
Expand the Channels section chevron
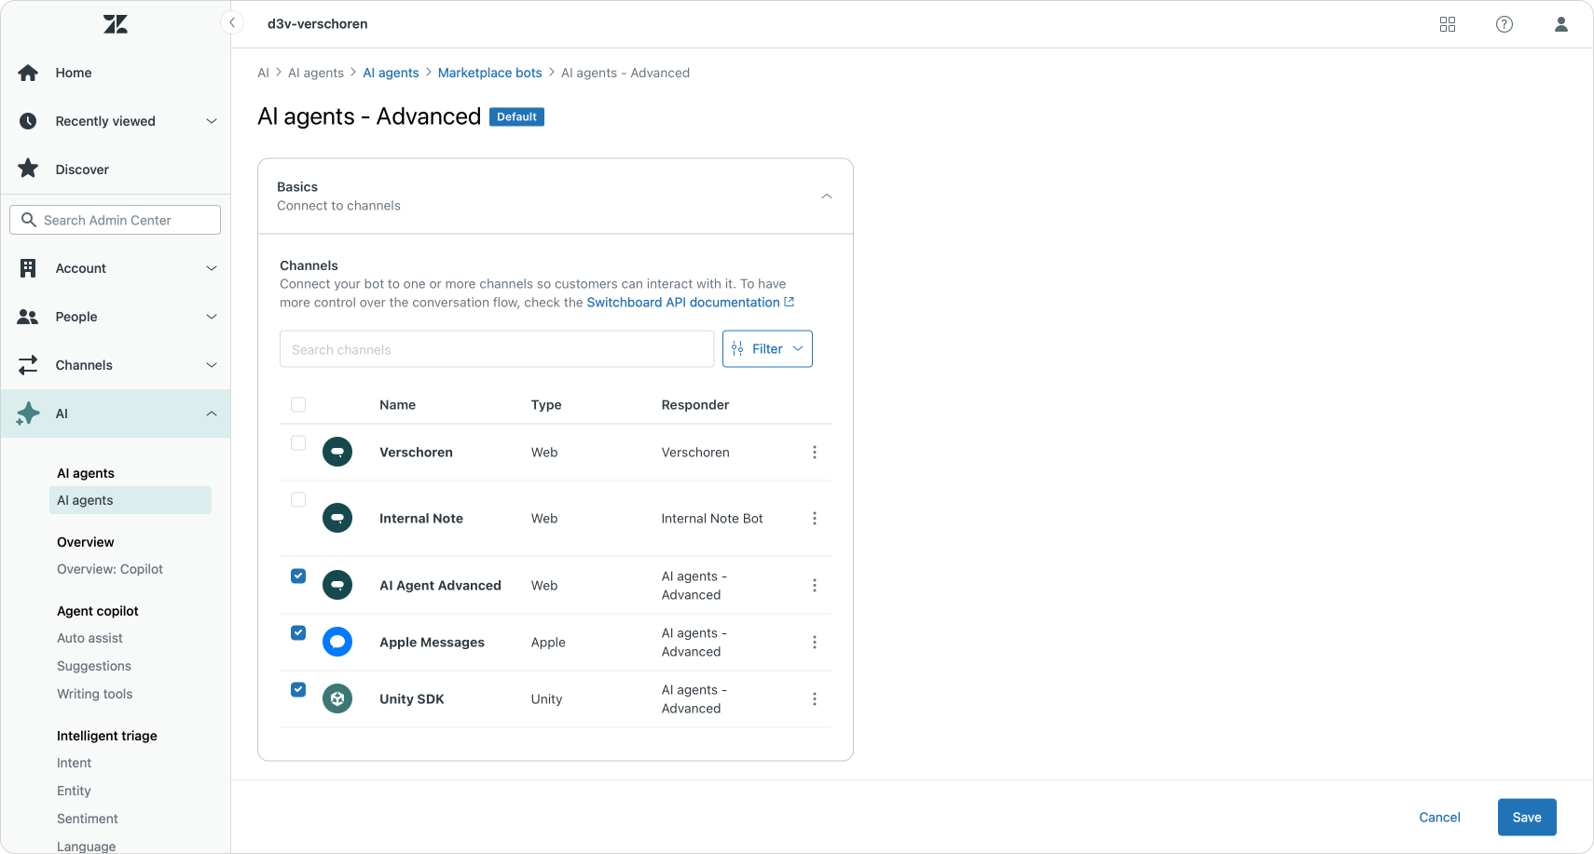pyautogui.click(x=212, y=365)
